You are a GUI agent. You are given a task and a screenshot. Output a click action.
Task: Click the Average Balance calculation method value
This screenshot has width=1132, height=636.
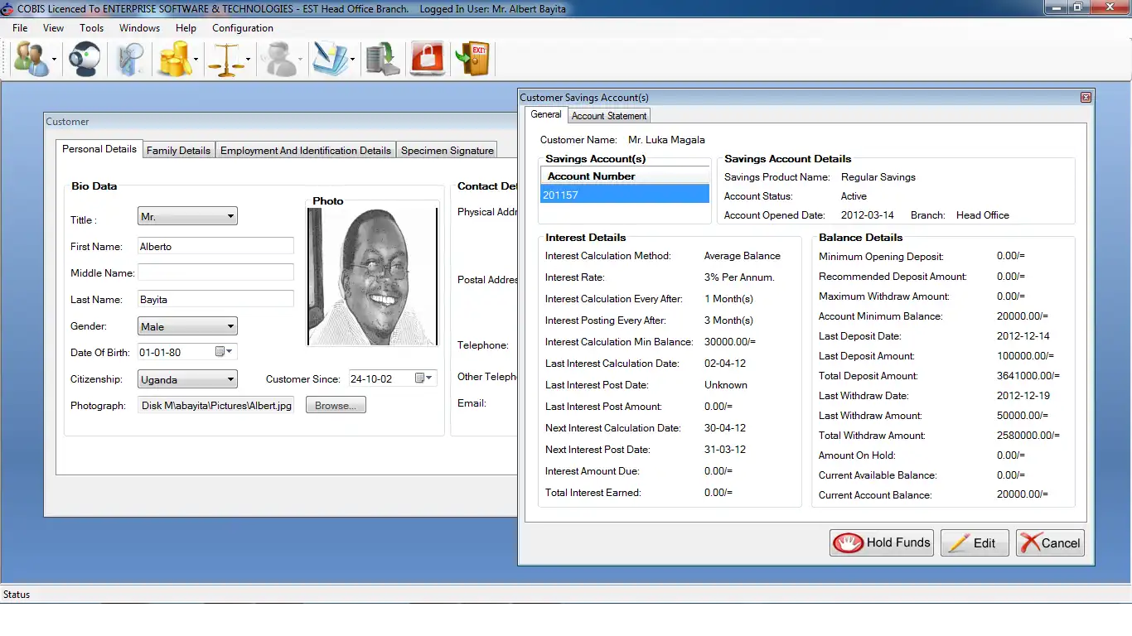[x=743, y=256]
